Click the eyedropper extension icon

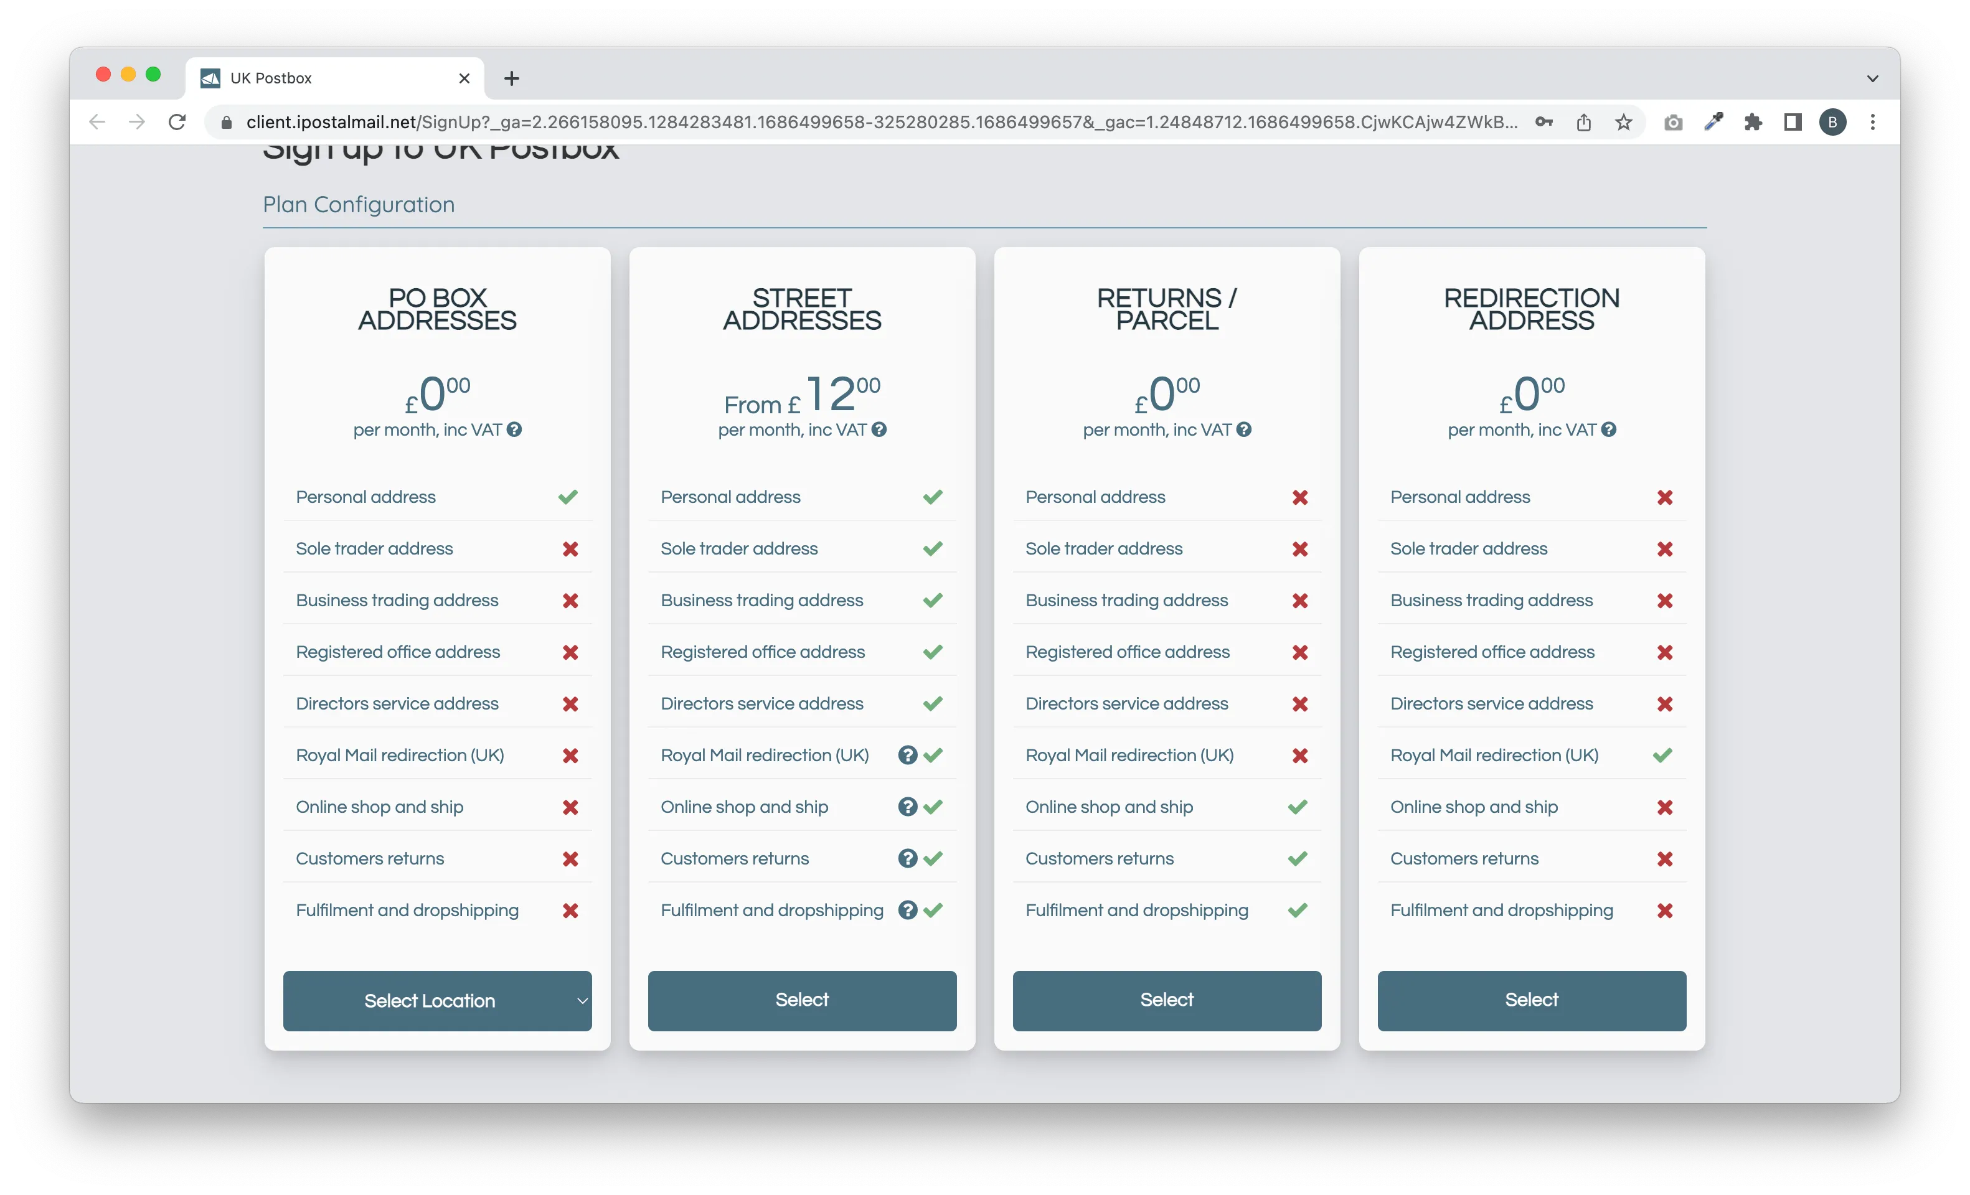(x=1713, y=122)
